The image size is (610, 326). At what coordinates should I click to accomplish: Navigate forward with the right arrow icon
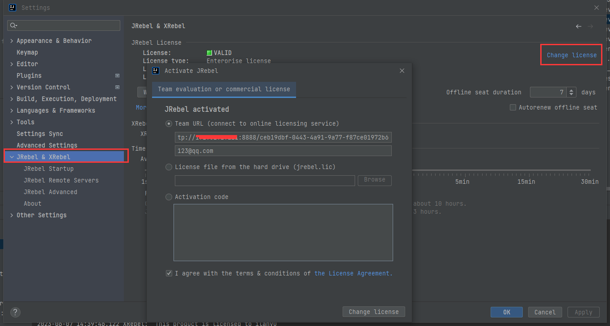tap(590, 26)
